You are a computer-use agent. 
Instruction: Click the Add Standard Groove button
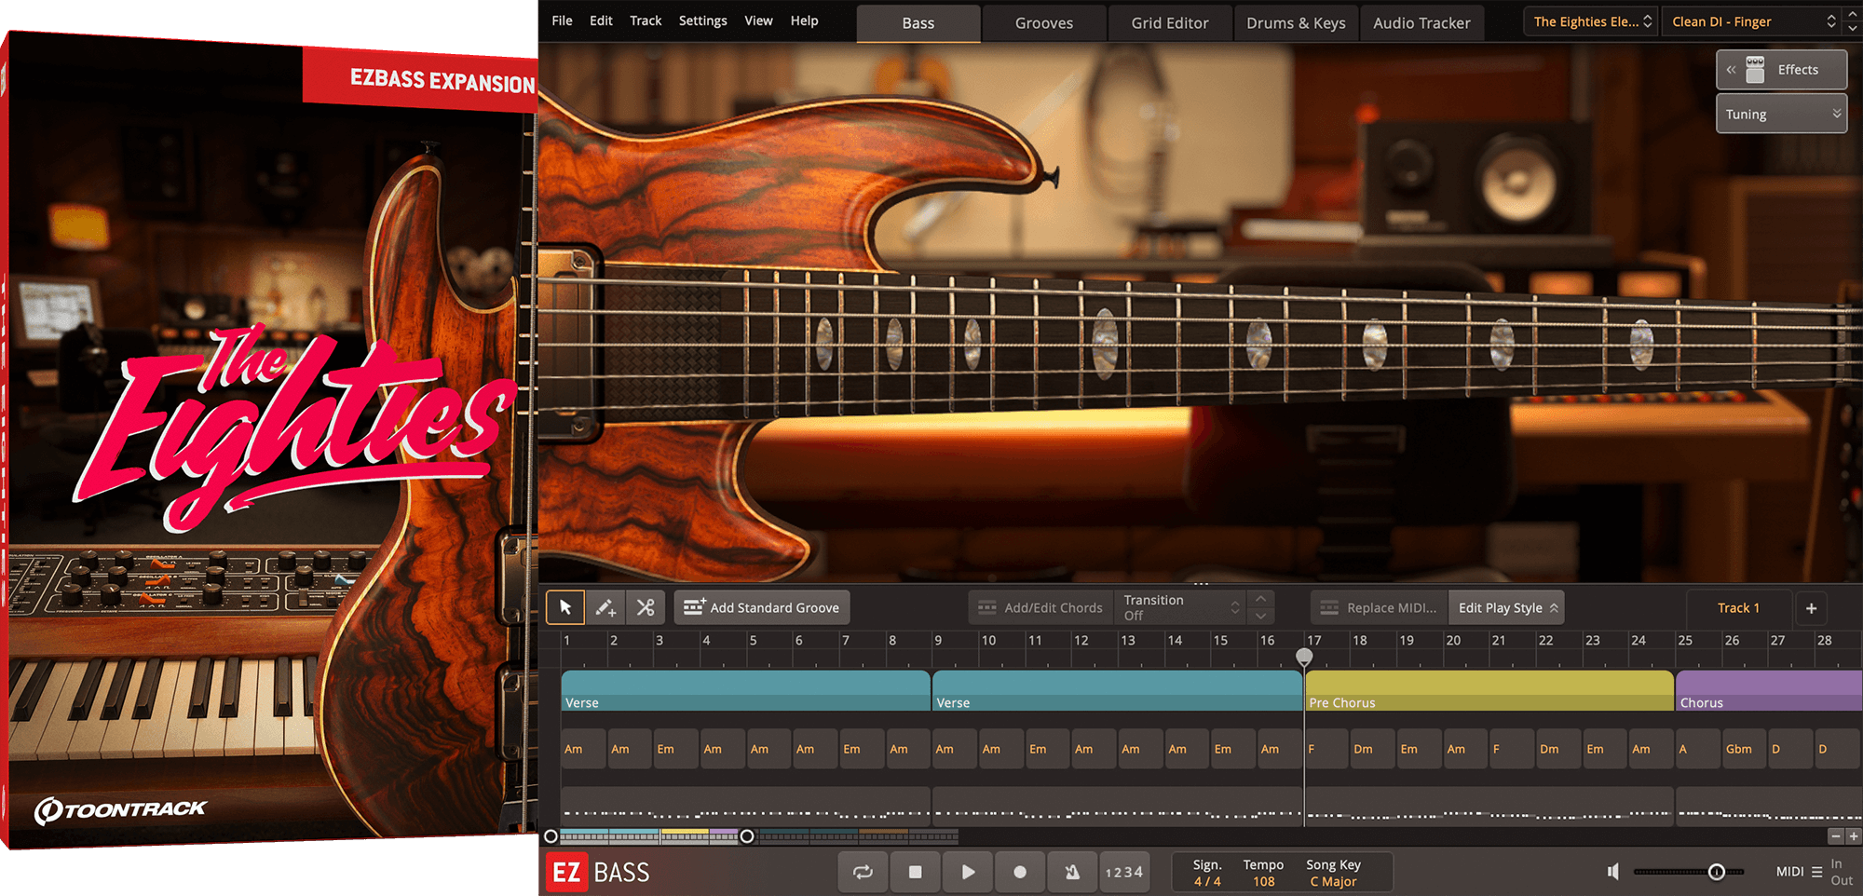point(762,608)
